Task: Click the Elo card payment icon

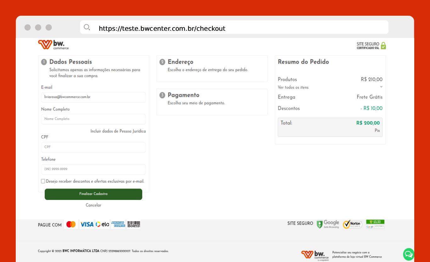Action: click(103, 224)
